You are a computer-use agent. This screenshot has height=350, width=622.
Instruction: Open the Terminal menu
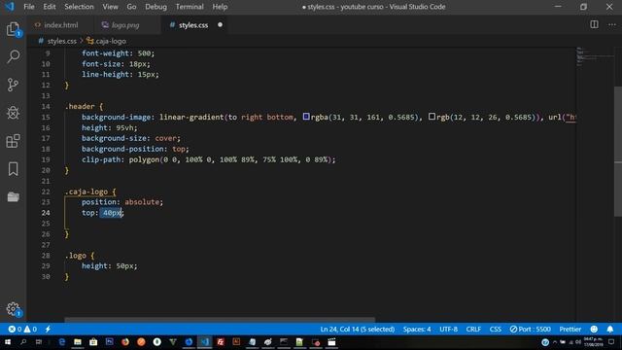190,7
